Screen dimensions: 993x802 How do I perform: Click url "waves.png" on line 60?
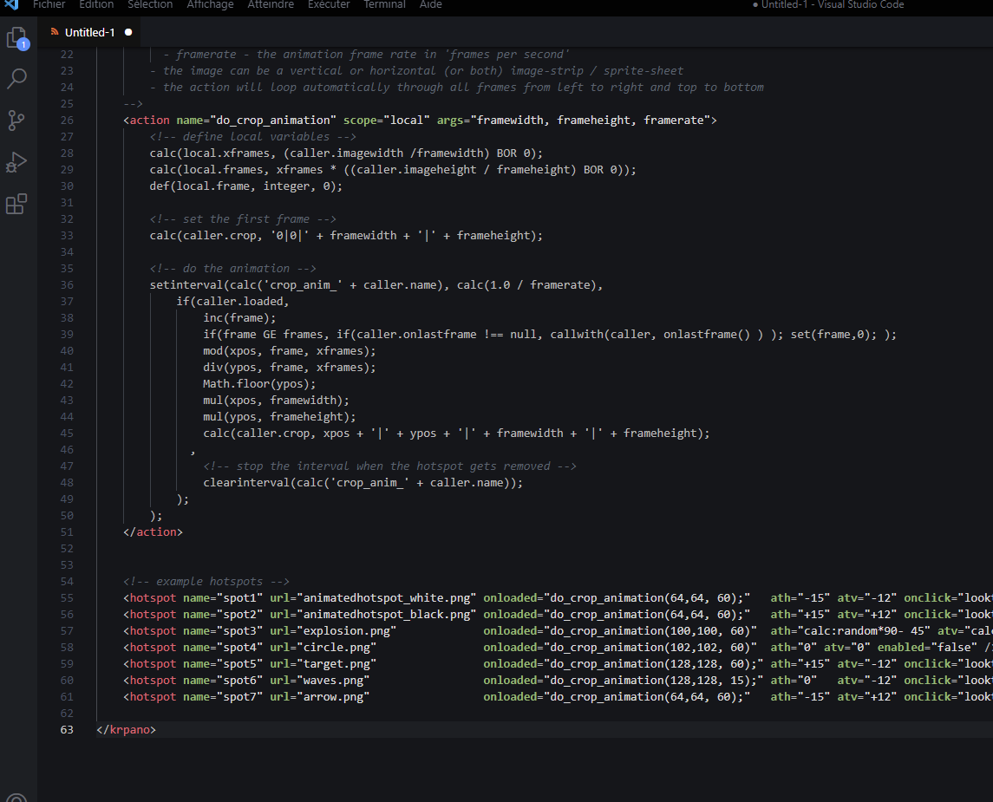tap(333, 680)
